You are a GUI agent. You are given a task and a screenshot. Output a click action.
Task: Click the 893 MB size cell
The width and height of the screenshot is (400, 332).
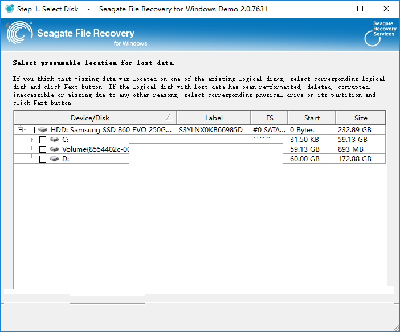(361, 149)
